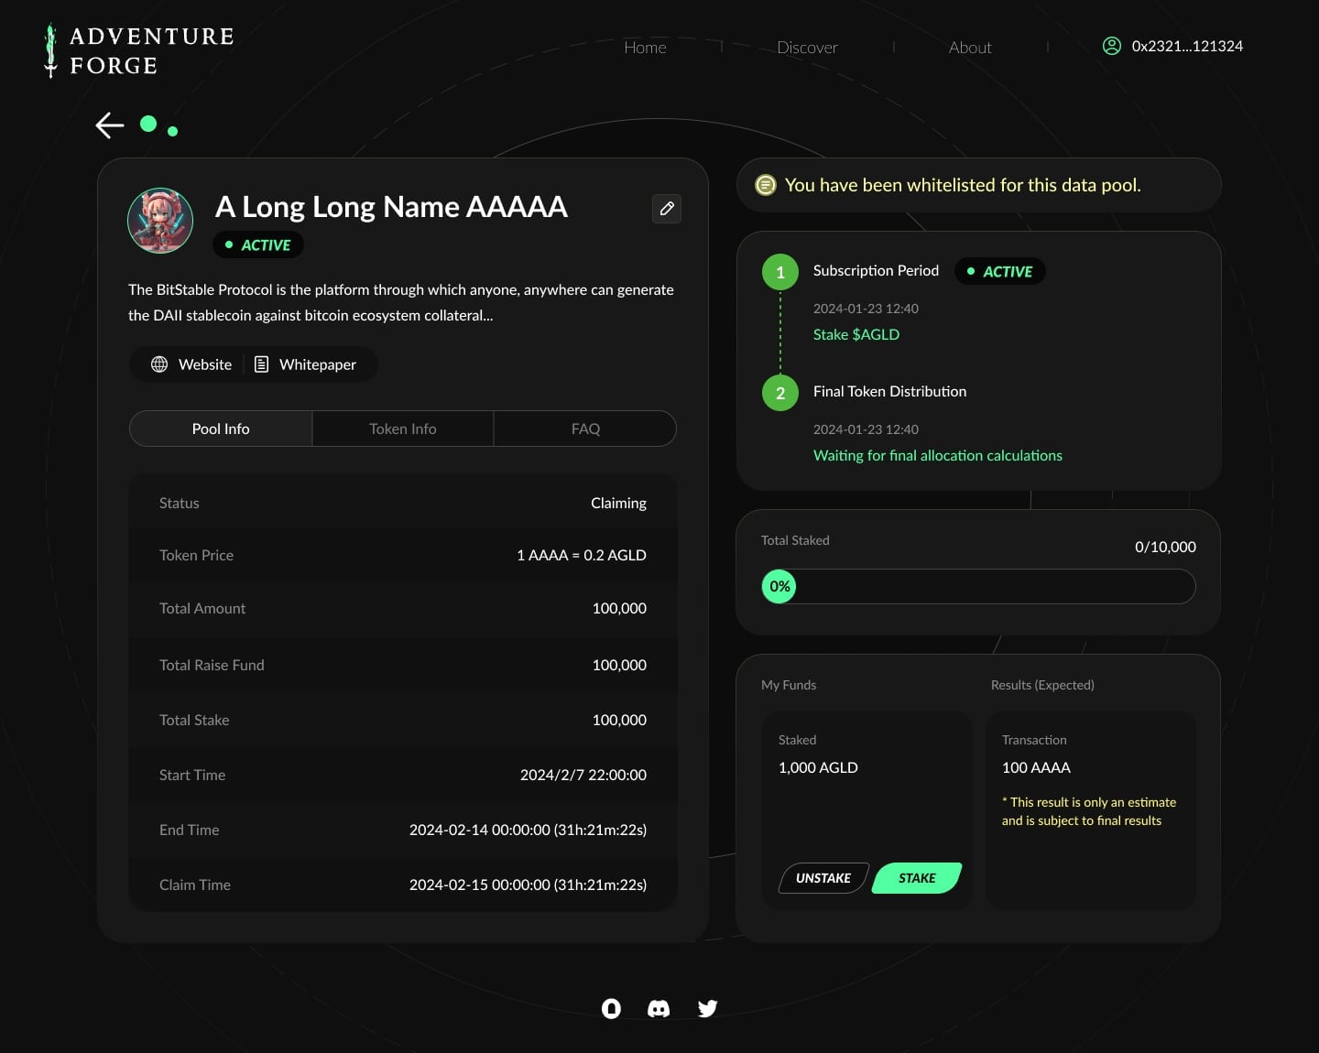
Task: Click step 1 circle marker
Action: coord(780,272)
